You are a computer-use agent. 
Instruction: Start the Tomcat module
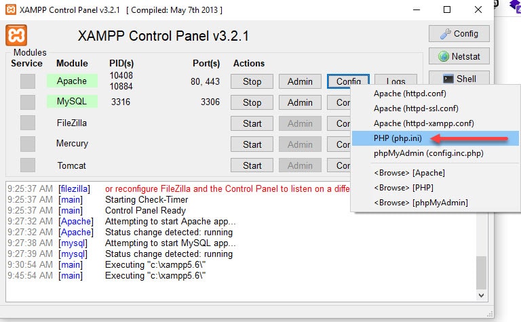(252, 165)
